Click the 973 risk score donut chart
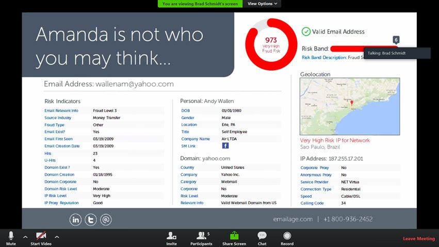Image resolution: width=439 pixels, height=247 pixels. tap(271, 44)
